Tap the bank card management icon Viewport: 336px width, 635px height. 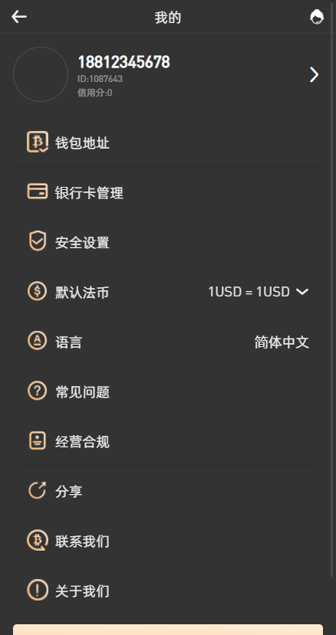38,191
